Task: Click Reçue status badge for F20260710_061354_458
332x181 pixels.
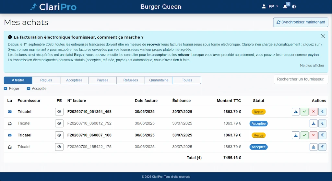Action: [258, 112]
